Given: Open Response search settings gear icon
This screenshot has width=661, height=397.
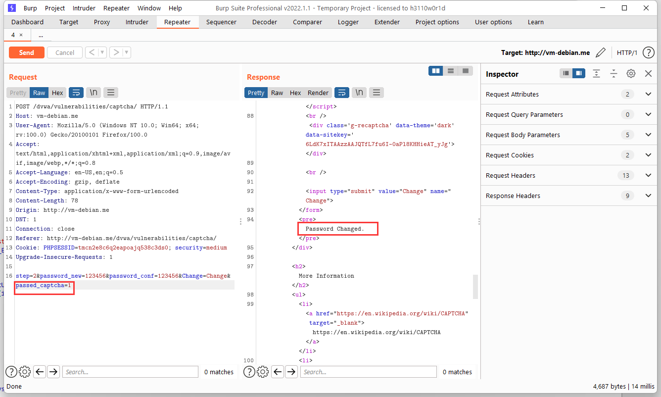Looking at the screenshot, I should click(x=263, y=372).
